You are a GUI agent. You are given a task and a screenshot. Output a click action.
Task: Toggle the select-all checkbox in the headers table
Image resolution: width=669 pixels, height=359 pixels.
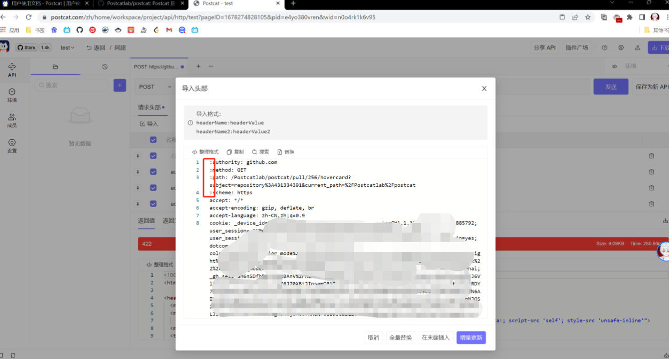(x=153, y=140)
